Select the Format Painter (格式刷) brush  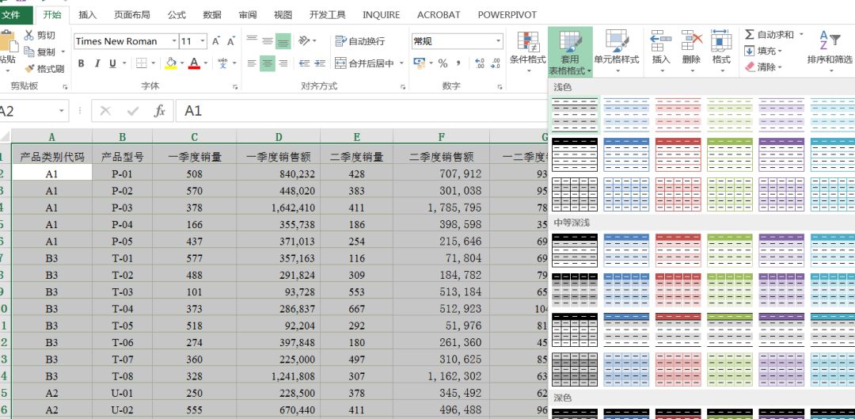(x=29, y=69)
